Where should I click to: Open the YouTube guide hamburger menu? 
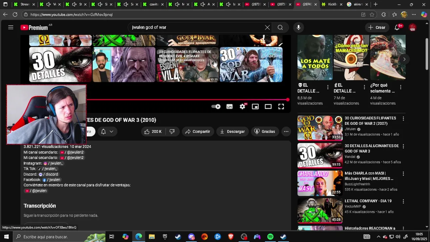pyautogui.click(x=11, y=27)
